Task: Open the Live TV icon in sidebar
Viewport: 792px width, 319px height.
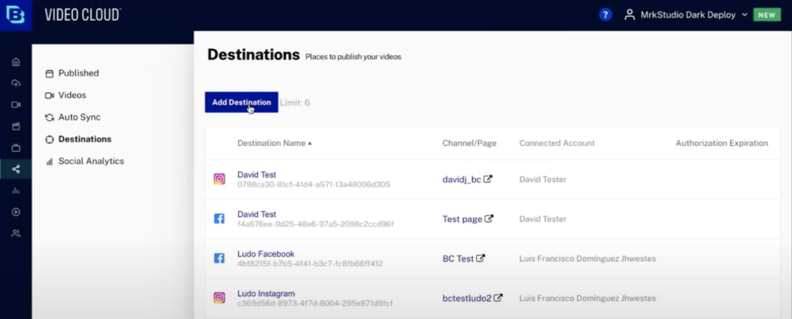Action: [x=16, y=148]
